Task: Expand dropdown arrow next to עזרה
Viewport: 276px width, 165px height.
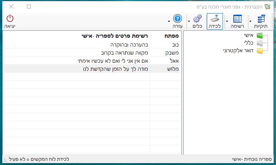Action: point(169,21)
